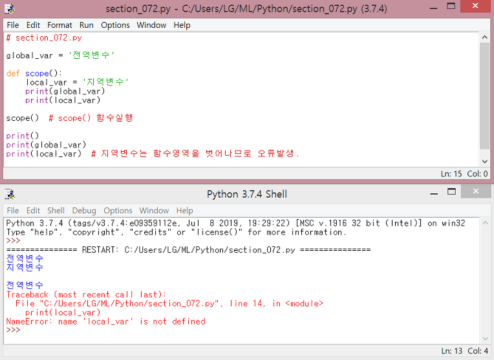Click the empty 'print()' line in editor
Image resolution: width=494 pixels, height=360 pixels.
(x=23, y=136)
